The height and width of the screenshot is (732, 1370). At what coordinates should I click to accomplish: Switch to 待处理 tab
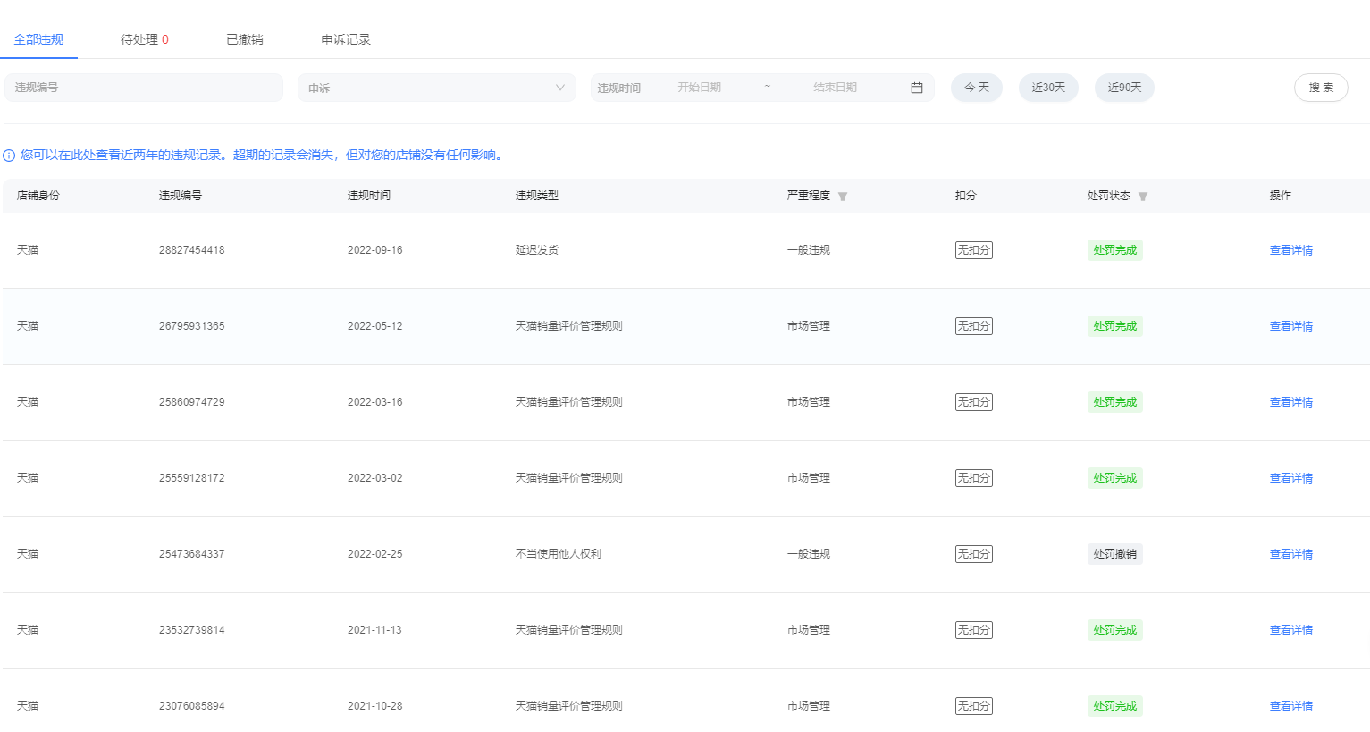pos(145,39)
